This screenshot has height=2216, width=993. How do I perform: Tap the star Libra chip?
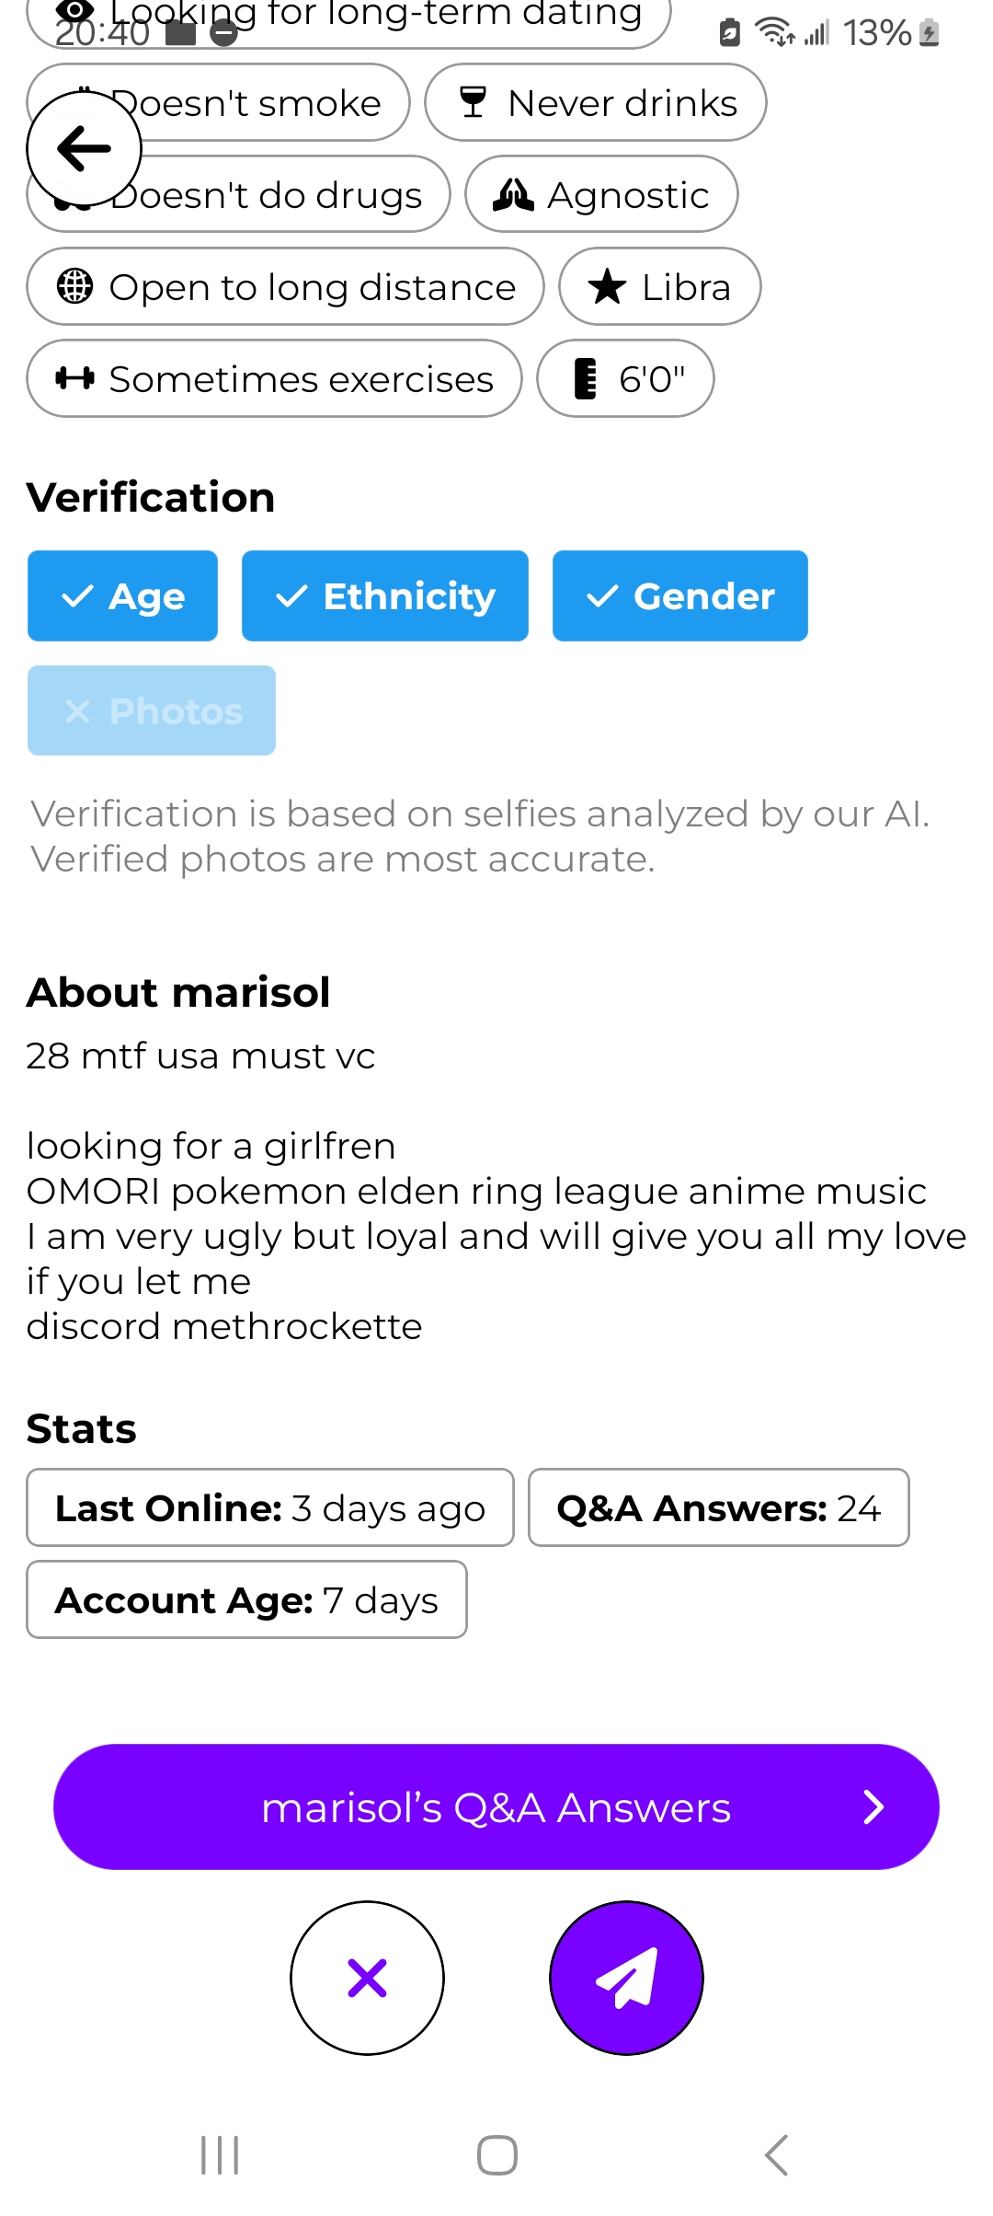[659, 287]
